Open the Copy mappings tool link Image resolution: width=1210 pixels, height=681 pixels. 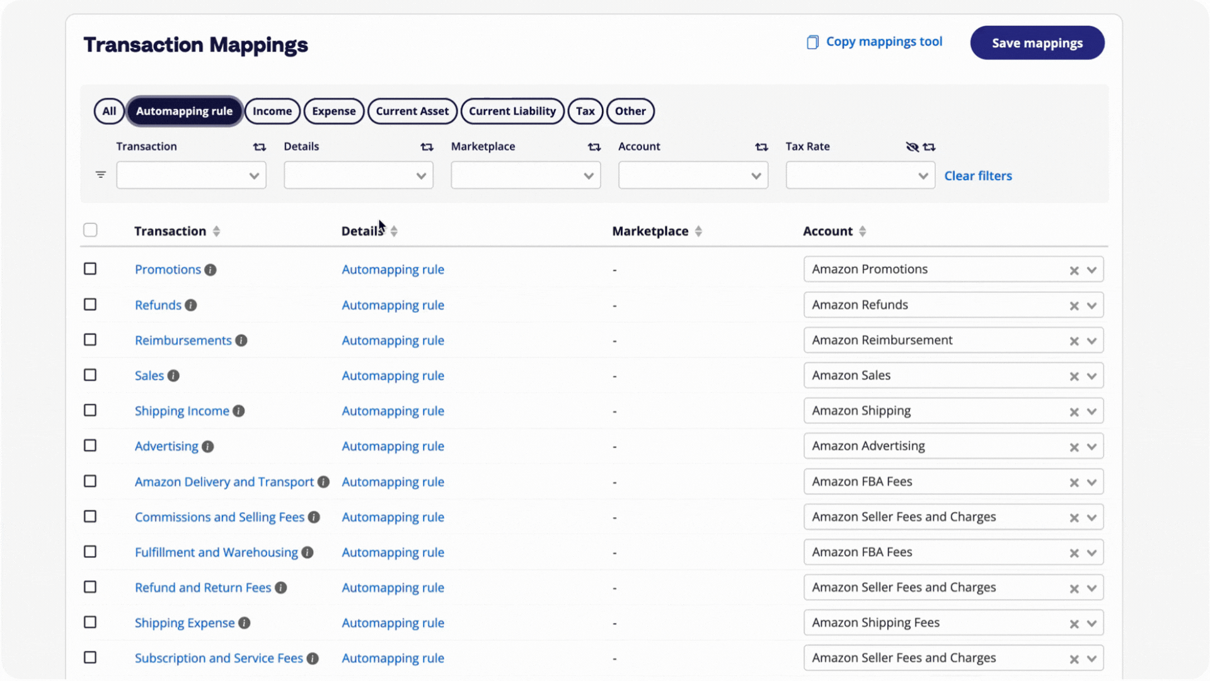pos(884,42)
